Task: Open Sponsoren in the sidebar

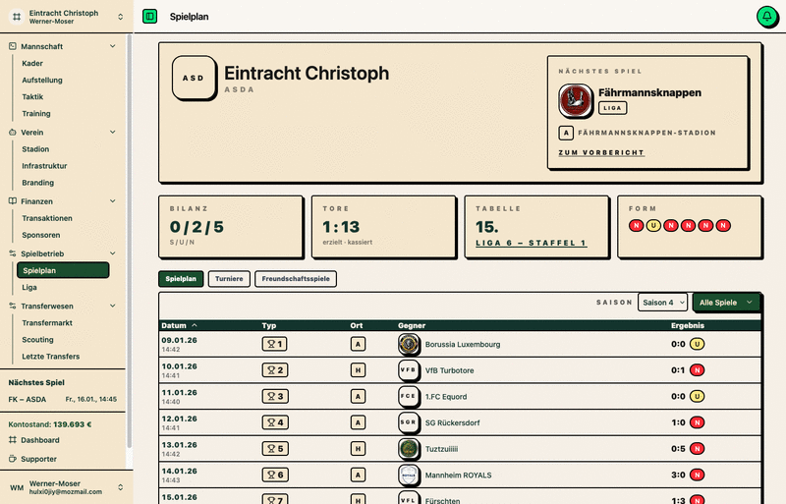Action: (x=41, y=235)
